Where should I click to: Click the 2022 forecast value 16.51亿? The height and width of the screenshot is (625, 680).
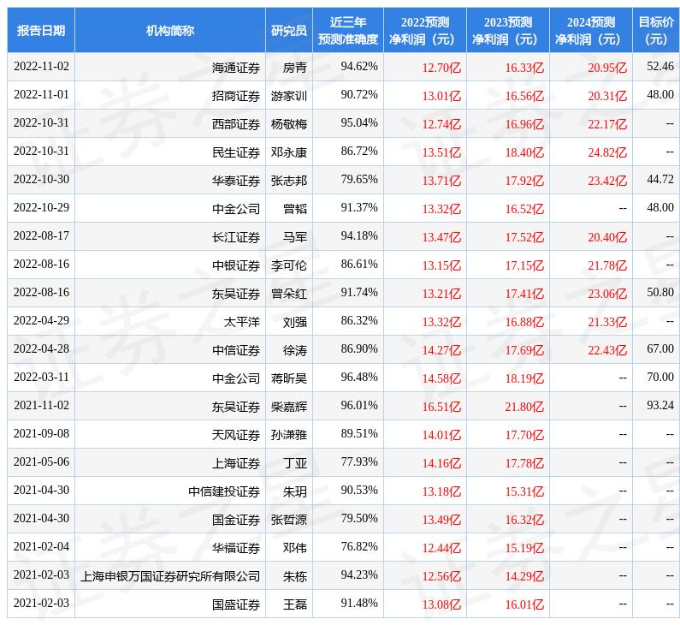click(441, 407)
